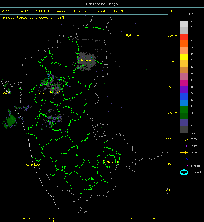This screenshot has width=204, height=222.
Task: Pick the white 80 dBZ color swatch
Action: click(184, 24)
